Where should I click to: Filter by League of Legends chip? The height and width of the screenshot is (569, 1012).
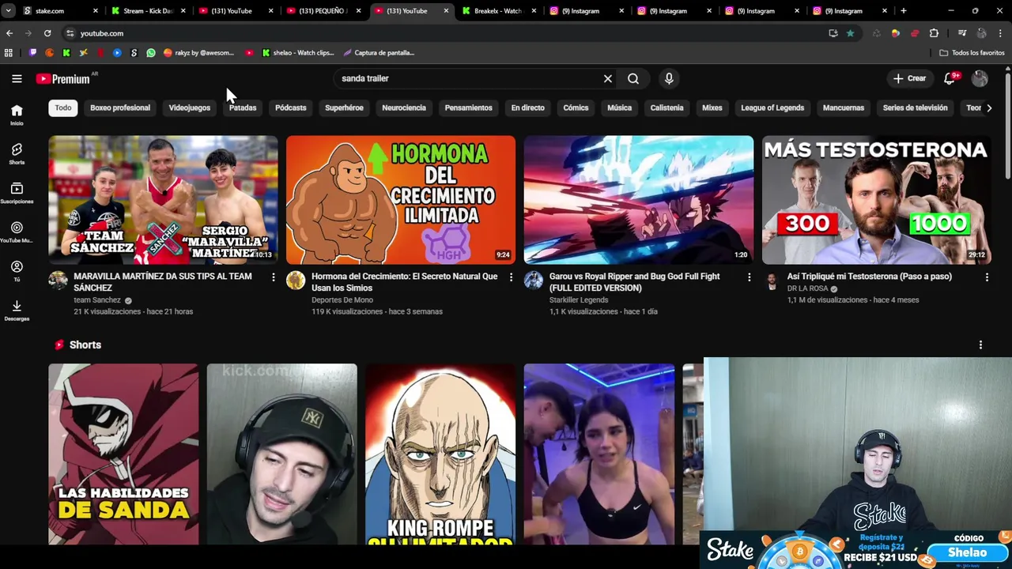(x=772, y=107)
